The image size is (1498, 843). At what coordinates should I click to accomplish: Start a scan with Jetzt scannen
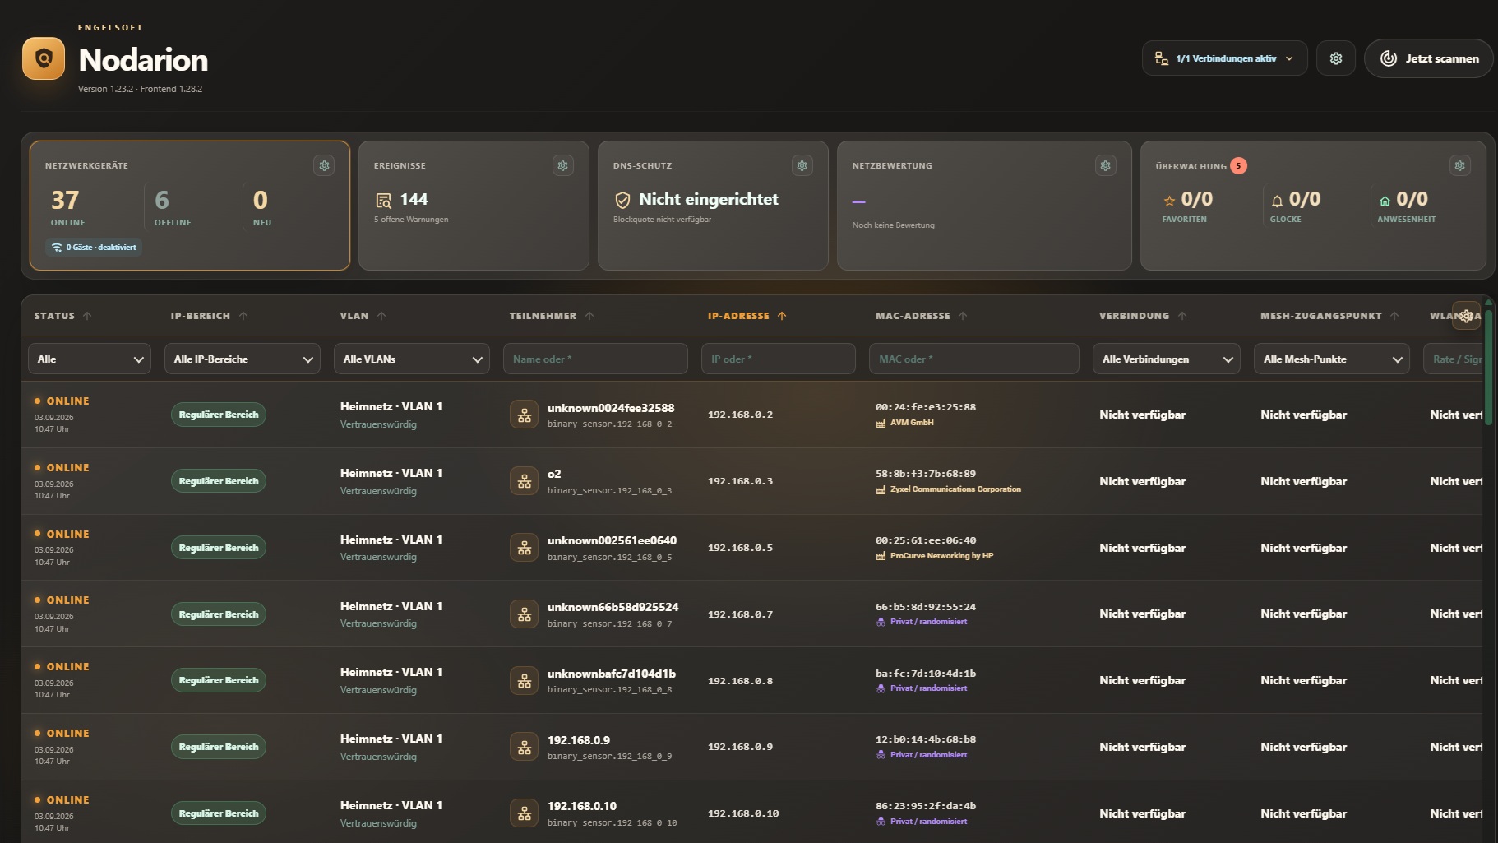[x=1428, y=58]
